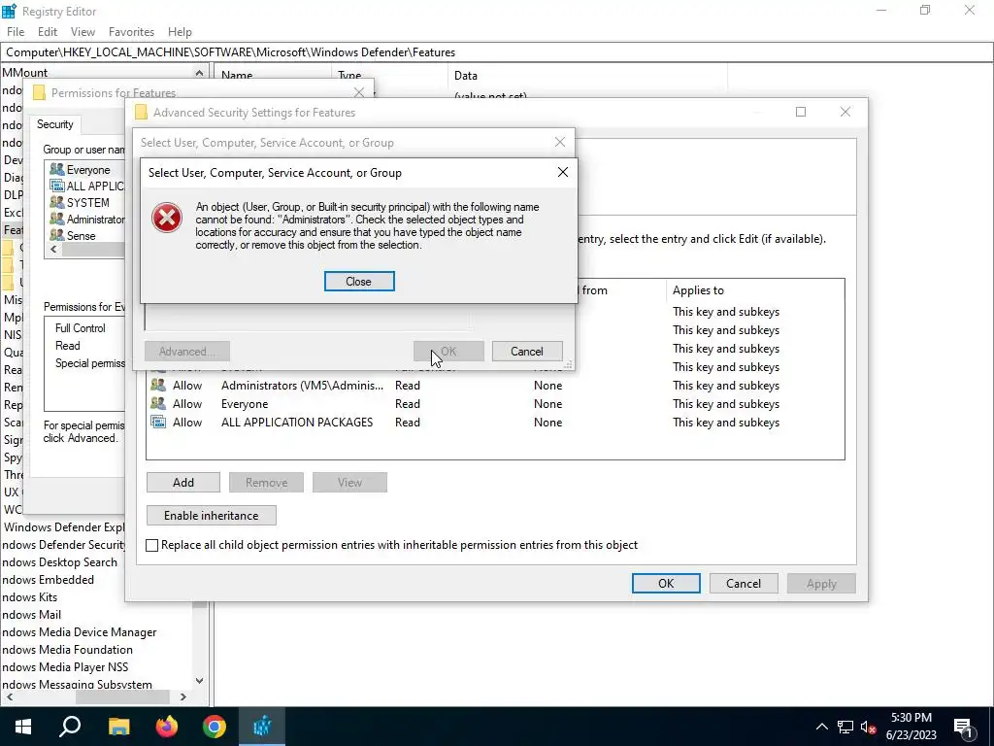Image resolution: width=994 pixels, height=746 pixels.
Task: Click Cancel in Advanced Security Settings
Action: click(744, 583)
